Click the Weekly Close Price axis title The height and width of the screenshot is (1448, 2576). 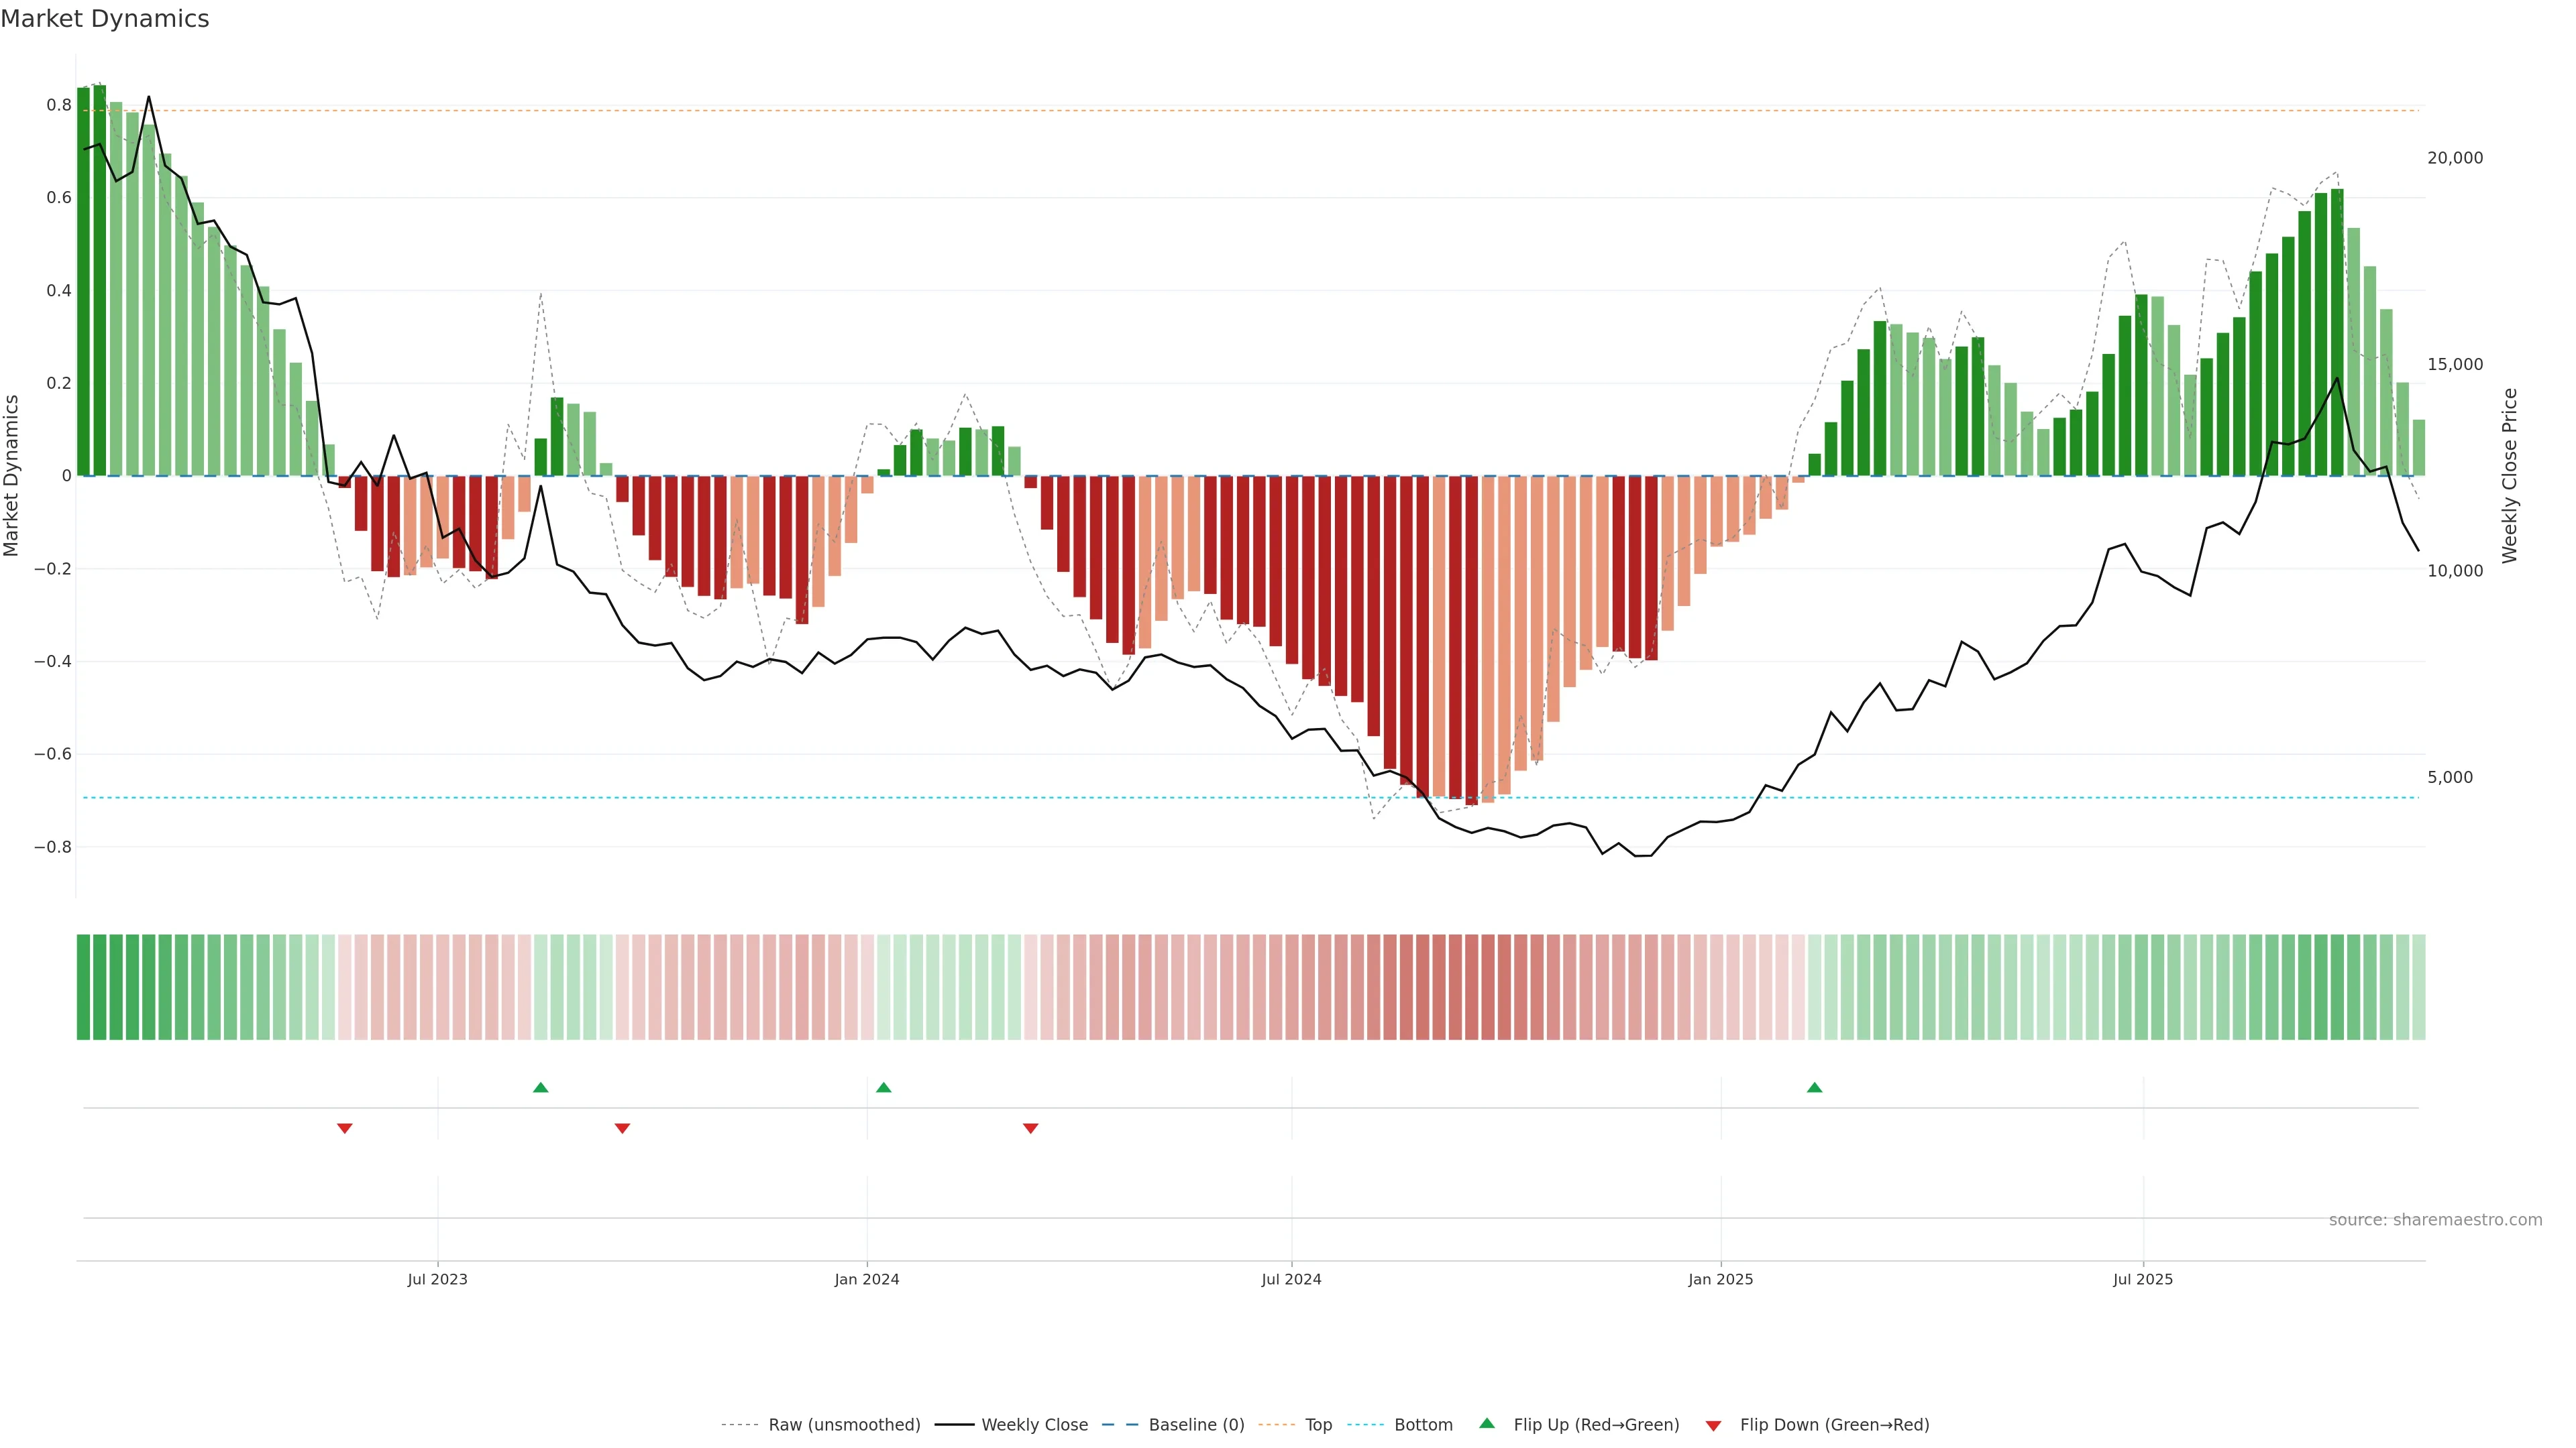[x=2510, y=476]
